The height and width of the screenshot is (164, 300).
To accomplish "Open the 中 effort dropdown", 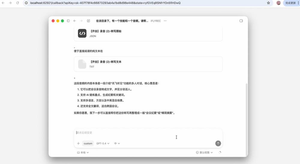I will pyautogui.click(x=117, y=143).
